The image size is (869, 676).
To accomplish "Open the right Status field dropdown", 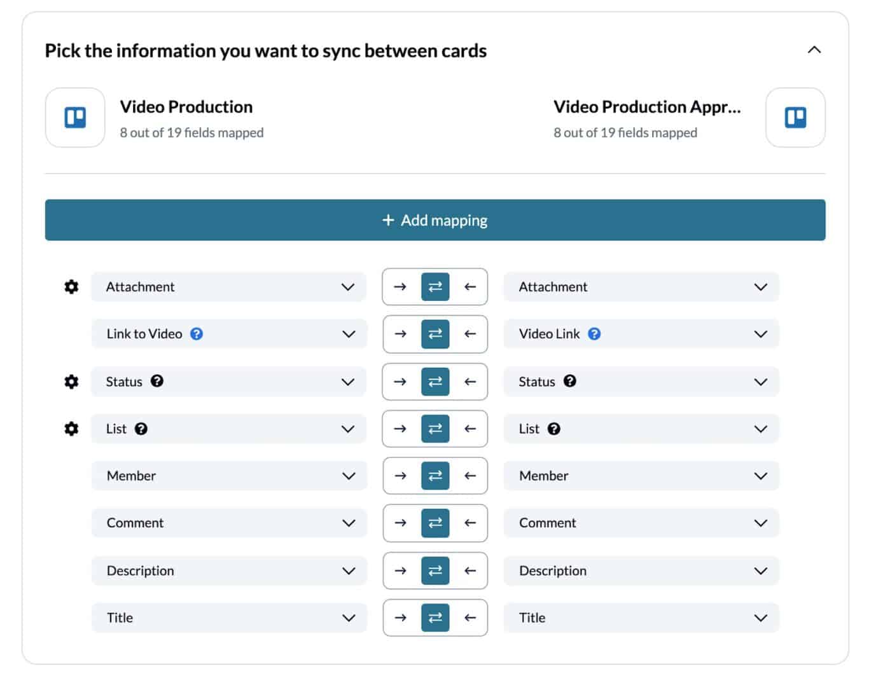I will (x=641, y=382).
